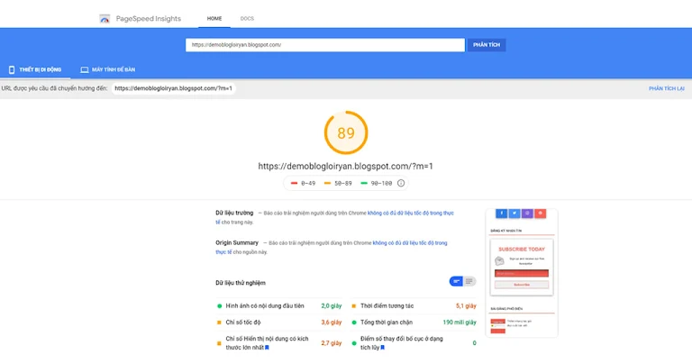Image resolution: width=692 pixels, height=364 pixels.
Task: Click the '5,1 giây' value
Action: (x=466, y=305)
